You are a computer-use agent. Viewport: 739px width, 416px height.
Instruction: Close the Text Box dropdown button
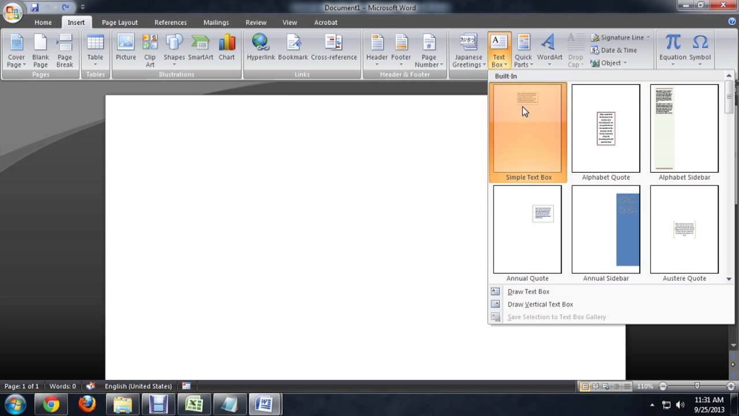(x=499, y=51)
